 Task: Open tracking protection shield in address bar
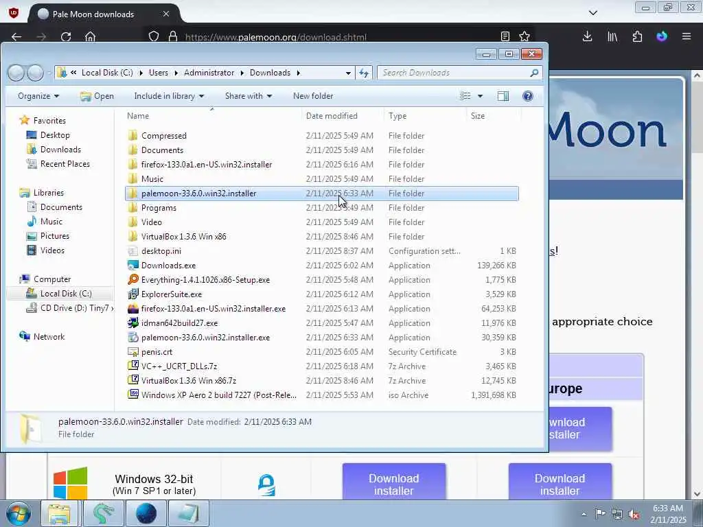(154, 37)
